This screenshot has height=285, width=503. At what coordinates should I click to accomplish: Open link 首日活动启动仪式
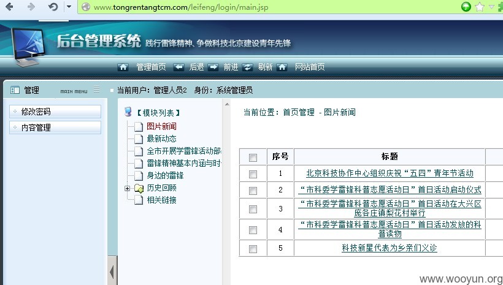(x=390, y=189)
